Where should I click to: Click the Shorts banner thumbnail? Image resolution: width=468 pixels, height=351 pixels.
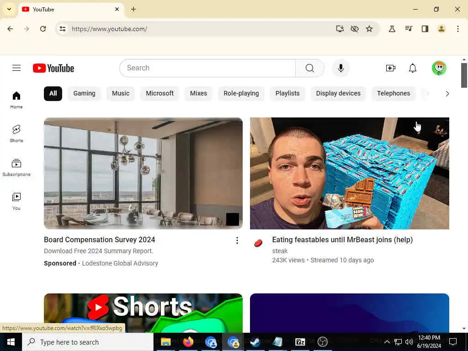tap(143, 313)
